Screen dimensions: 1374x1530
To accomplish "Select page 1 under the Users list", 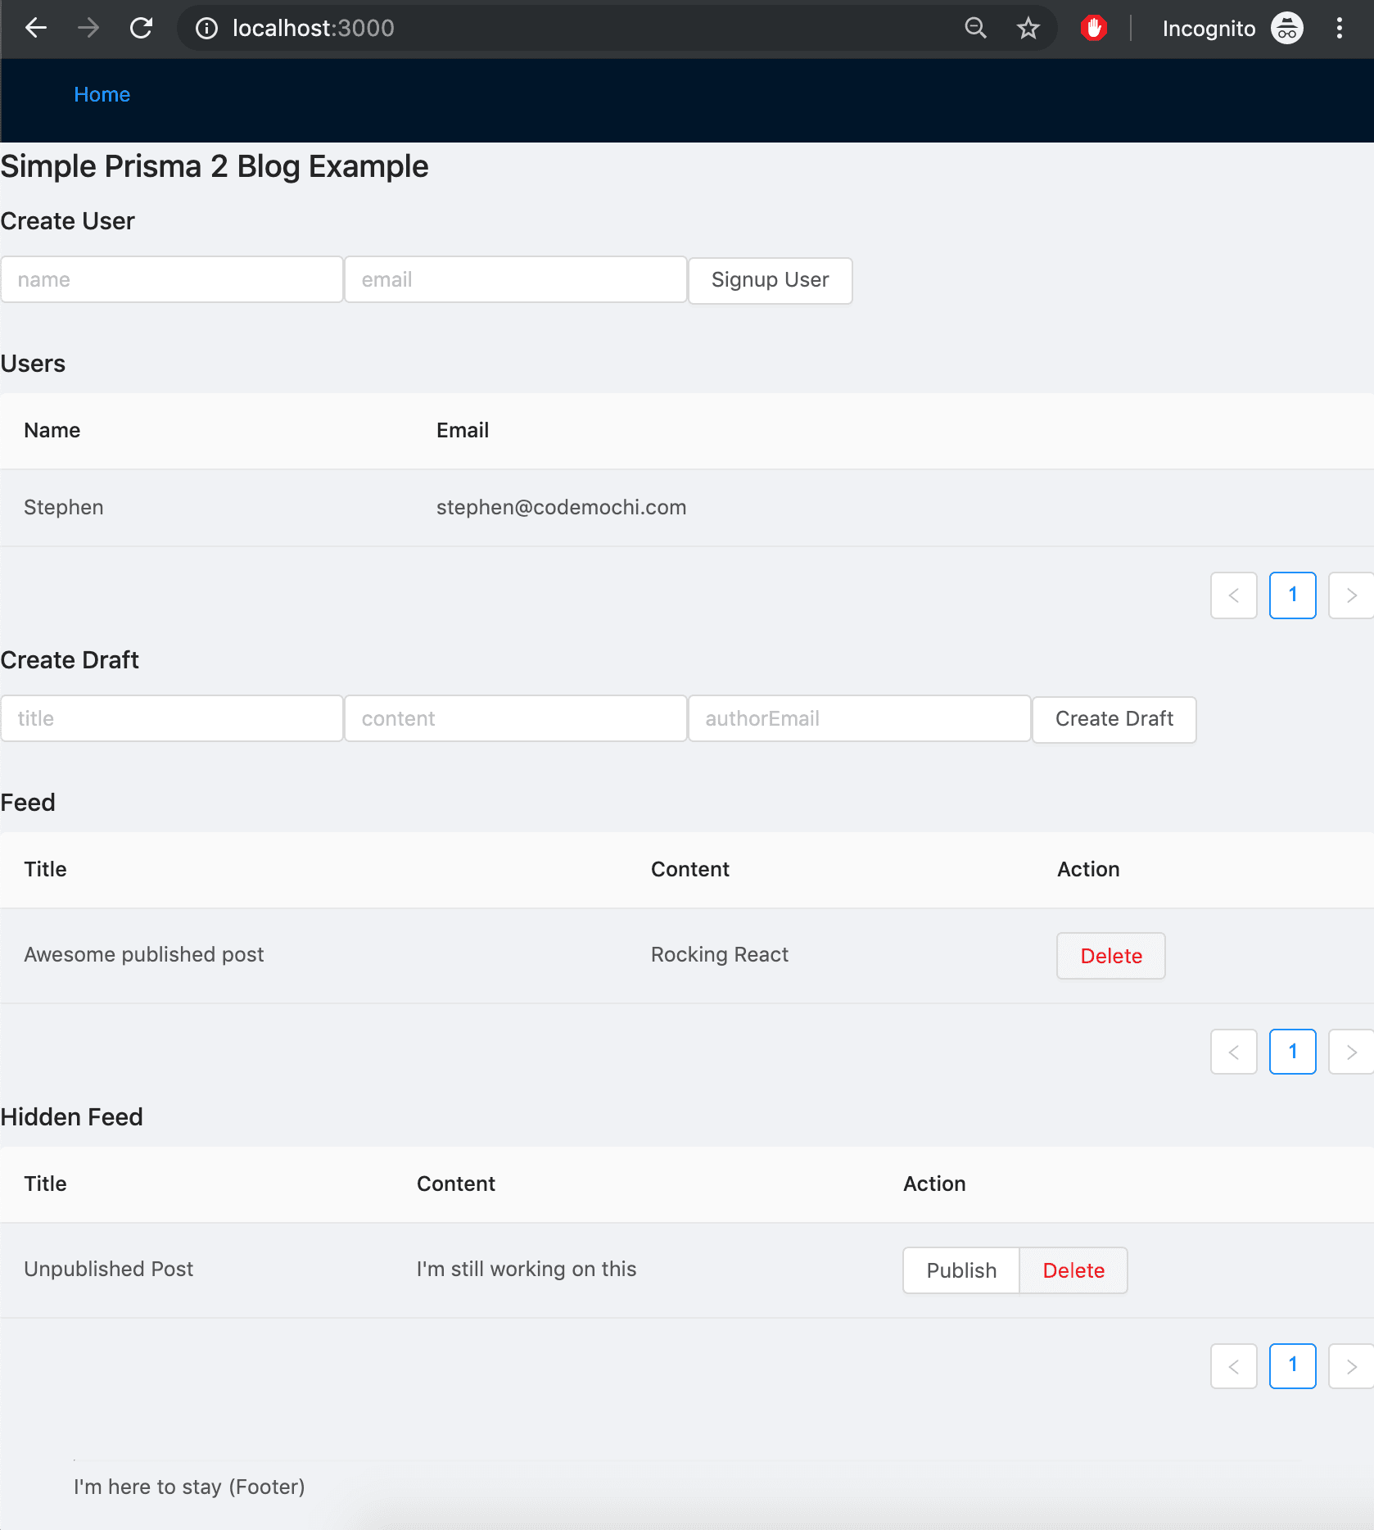I will click(x=1292, y=595).
